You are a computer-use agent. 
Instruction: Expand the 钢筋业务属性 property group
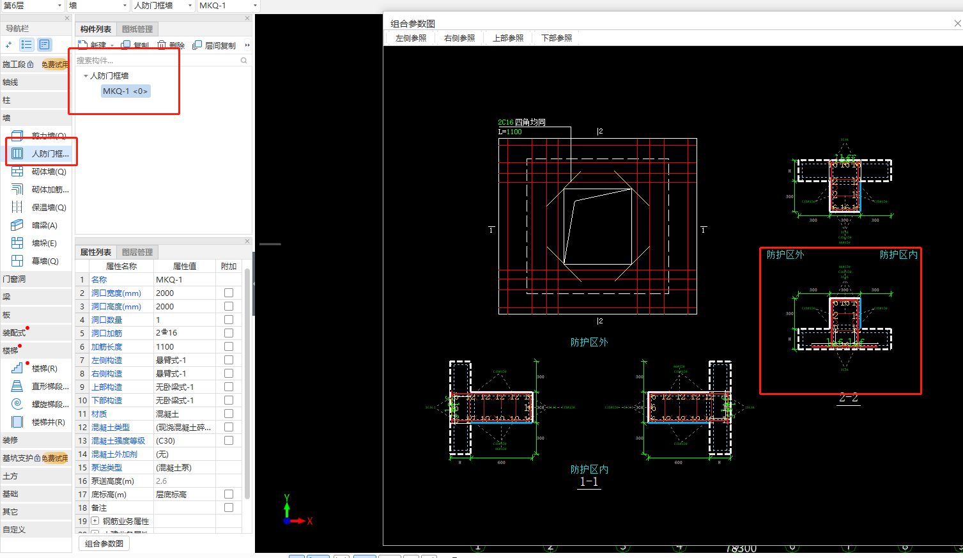pos(95,521)
